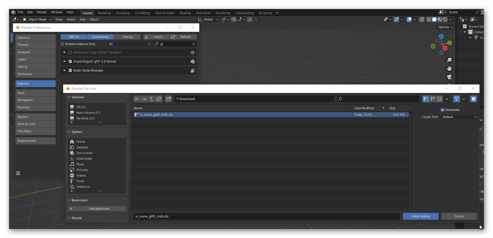Uncheck the Overwrite option
This screenshot has height=238, width=493.
442,110
